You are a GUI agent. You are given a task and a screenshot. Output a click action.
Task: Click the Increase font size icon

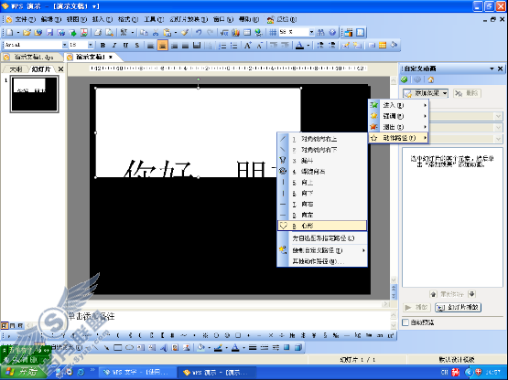(x=247, y=46)
